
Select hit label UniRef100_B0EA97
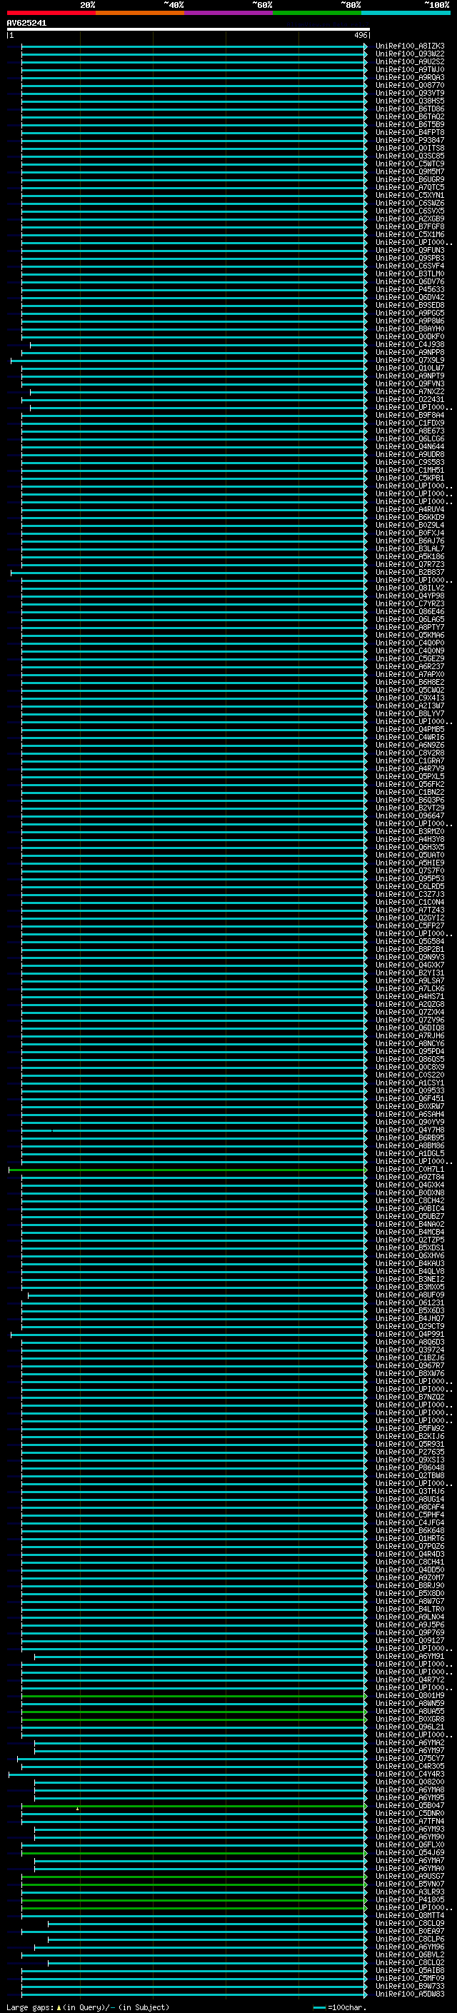[410, 1932]
